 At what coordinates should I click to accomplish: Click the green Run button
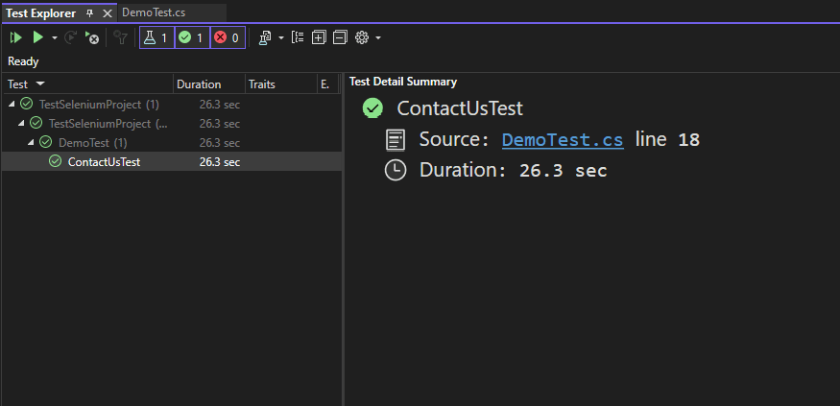point(37,38)
